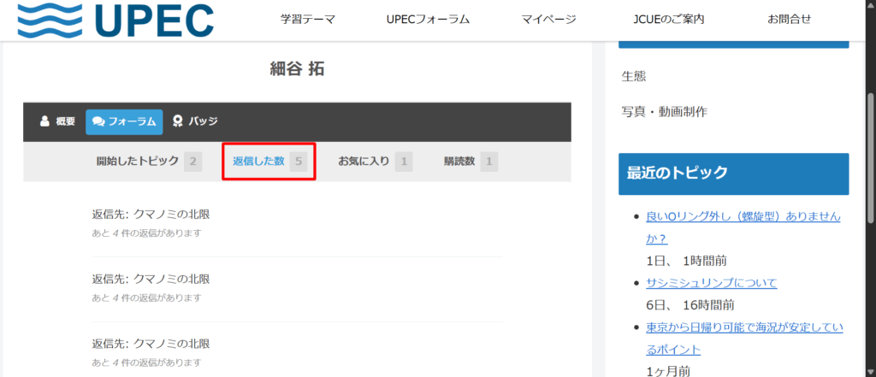Select the 生態 category in the sidebar
The height and width of the screenshot is (377, 876).
coord(634,76)
